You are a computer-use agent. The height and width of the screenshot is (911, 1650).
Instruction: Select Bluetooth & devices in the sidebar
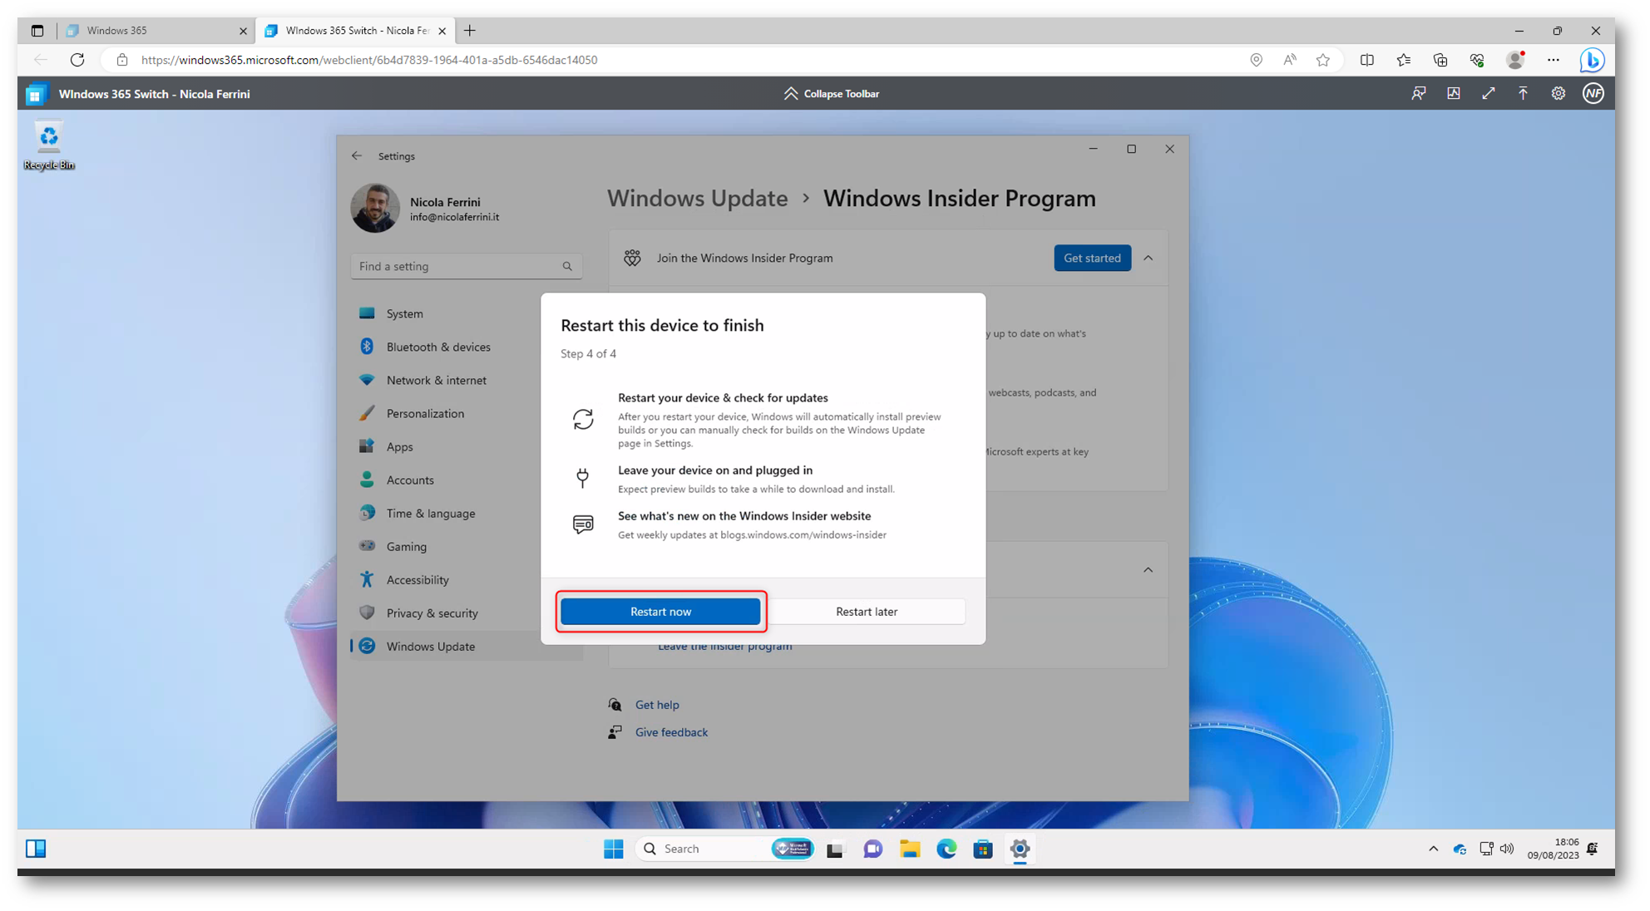pyautogui.click(x=466, y=347)
